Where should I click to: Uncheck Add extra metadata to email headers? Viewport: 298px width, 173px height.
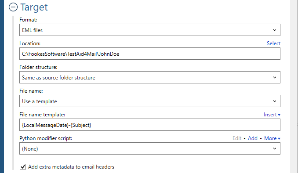click(23, 167)
